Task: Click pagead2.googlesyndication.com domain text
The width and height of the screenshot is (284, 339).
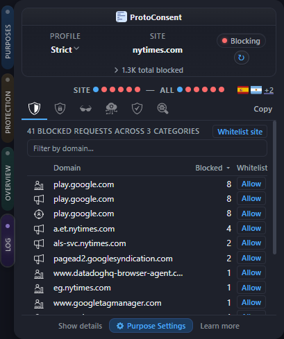Action: coord(113,259)
